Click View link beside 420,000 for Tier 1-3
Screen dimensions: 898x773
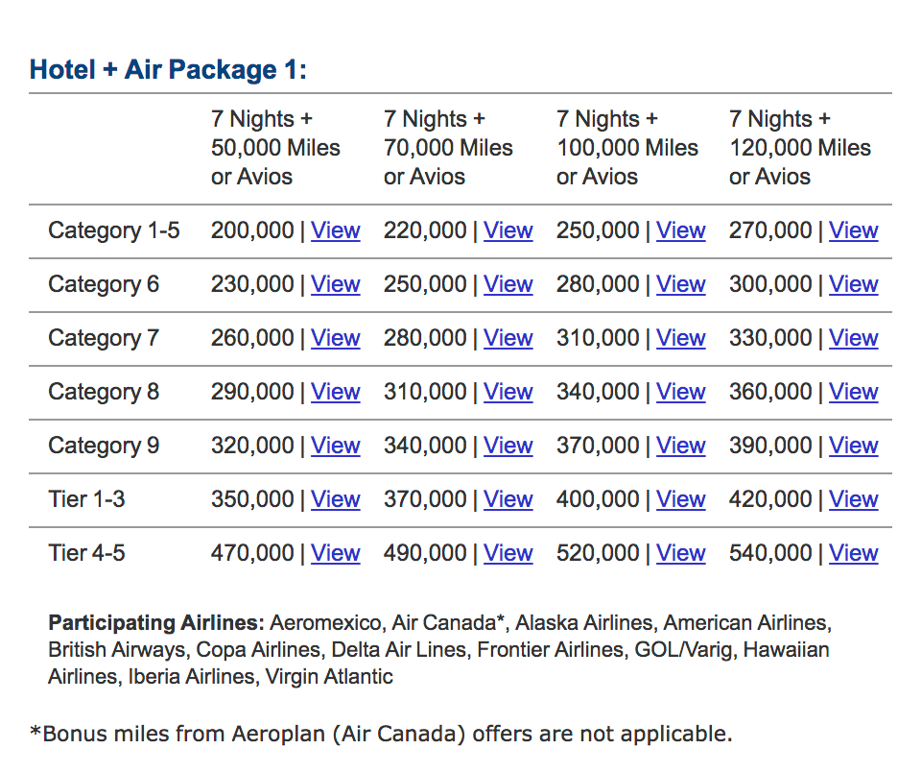pos(853,499)
